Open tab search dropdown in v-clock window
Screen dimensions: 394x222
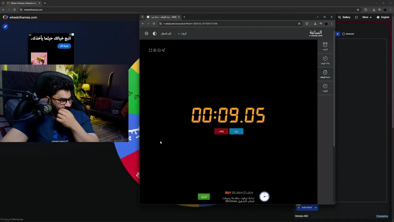click(x=142, y=17)
